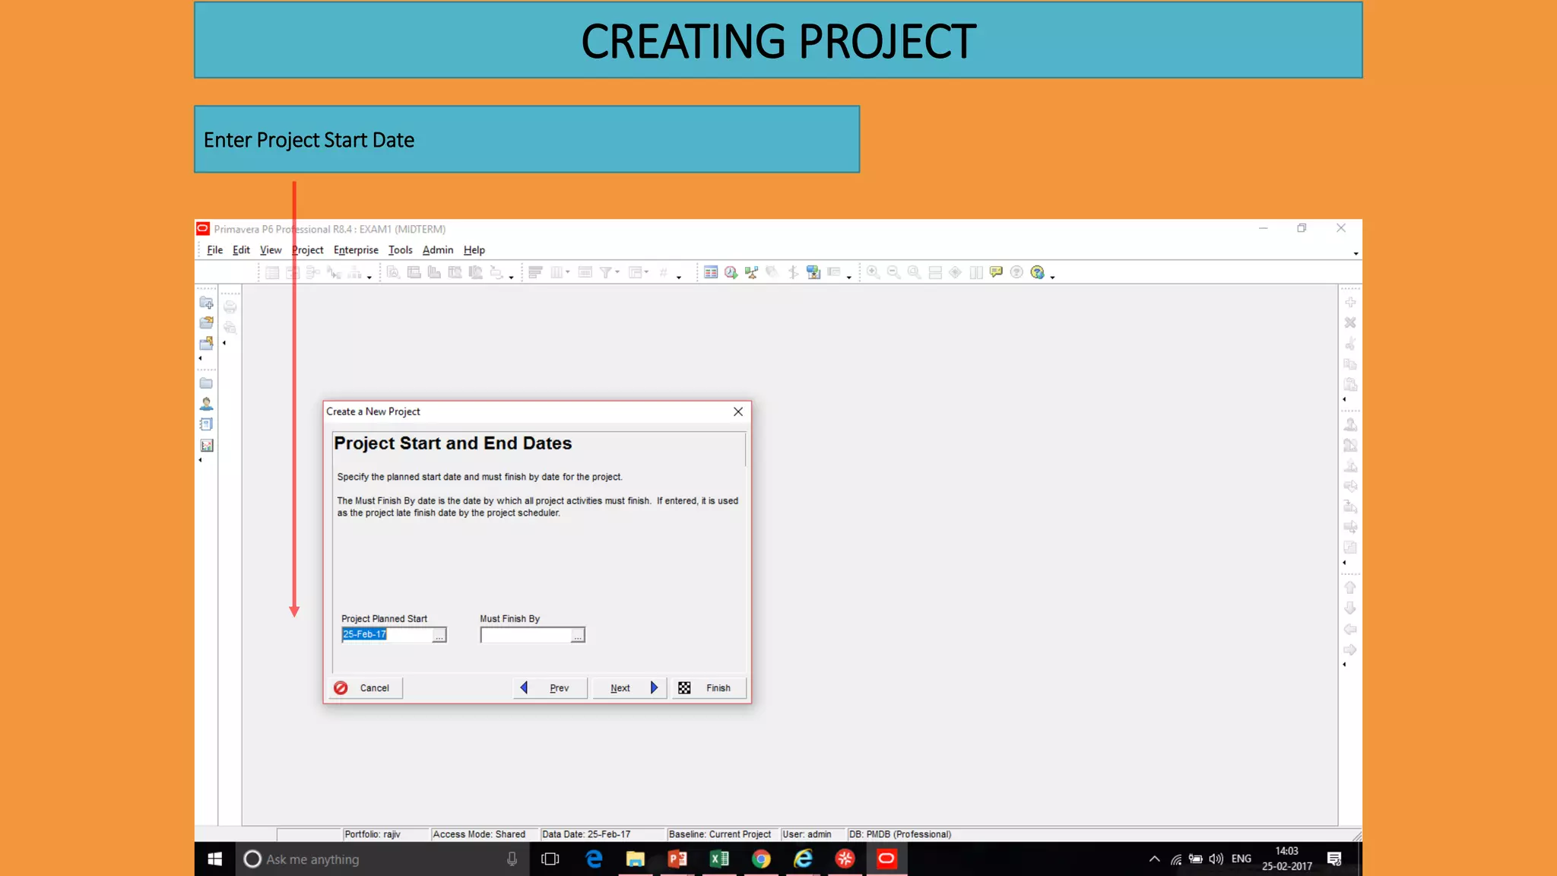Click the Must Finish By input field
The width and height of the screenshot is (1557, 876).
point(525,635)
